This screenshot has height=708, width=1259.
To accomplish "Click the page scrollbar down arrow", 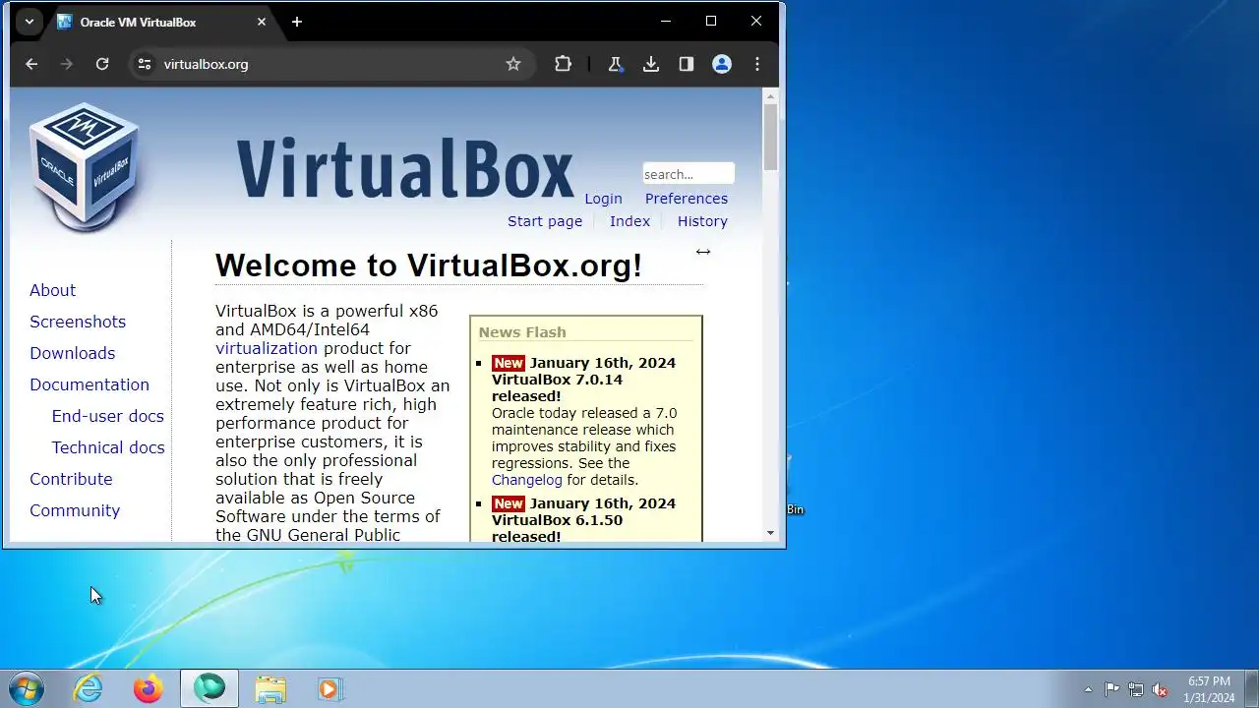I will [x=770, y=533].
